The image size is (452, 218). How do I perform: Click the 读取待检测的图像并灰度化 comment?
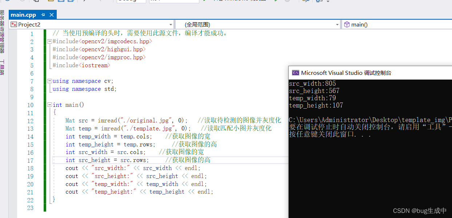point(239,121)
